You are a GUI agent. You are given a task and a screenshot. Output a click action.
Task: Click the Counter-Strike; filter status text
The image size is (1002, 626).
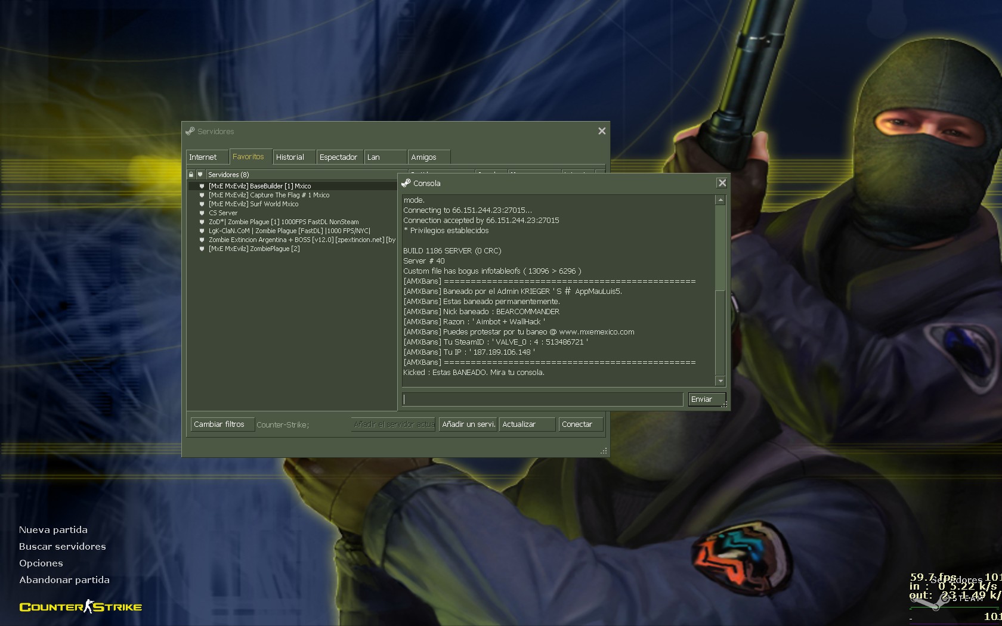[x=283, y=425]
